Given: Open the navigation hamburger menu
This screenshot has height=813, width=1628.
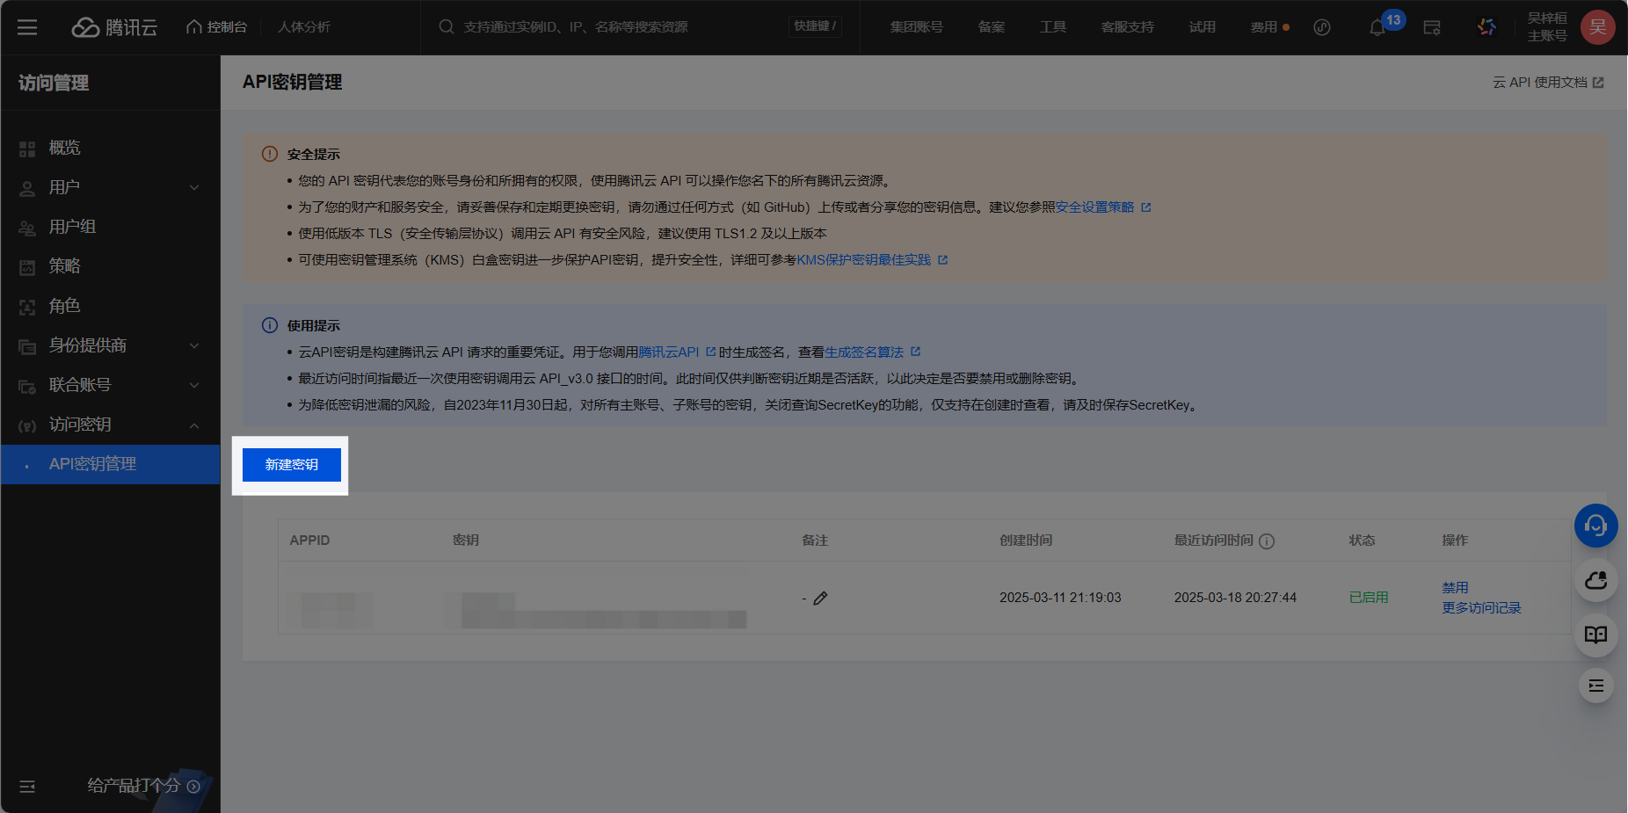Looking at the screenshot, I should pyautogui.click(x=27, y=27).
